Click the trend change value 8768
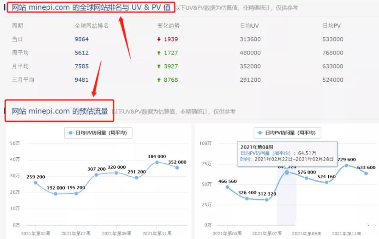This screenshot has width=379, height=239. pos(171,80)
